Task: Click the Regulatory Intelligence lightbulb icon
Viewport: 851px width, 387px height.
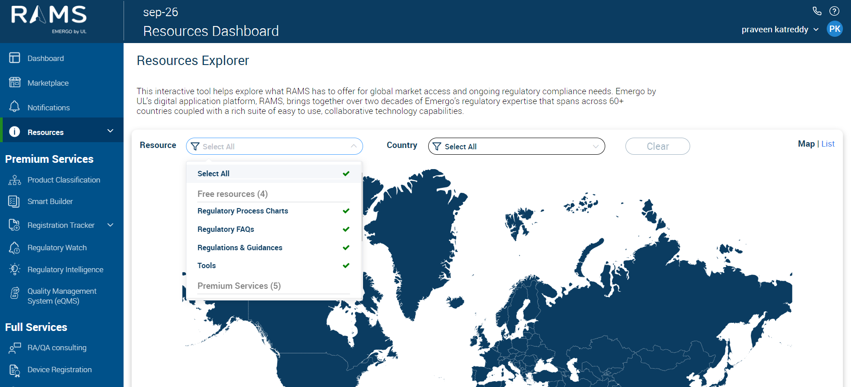Action: [15, 269]
